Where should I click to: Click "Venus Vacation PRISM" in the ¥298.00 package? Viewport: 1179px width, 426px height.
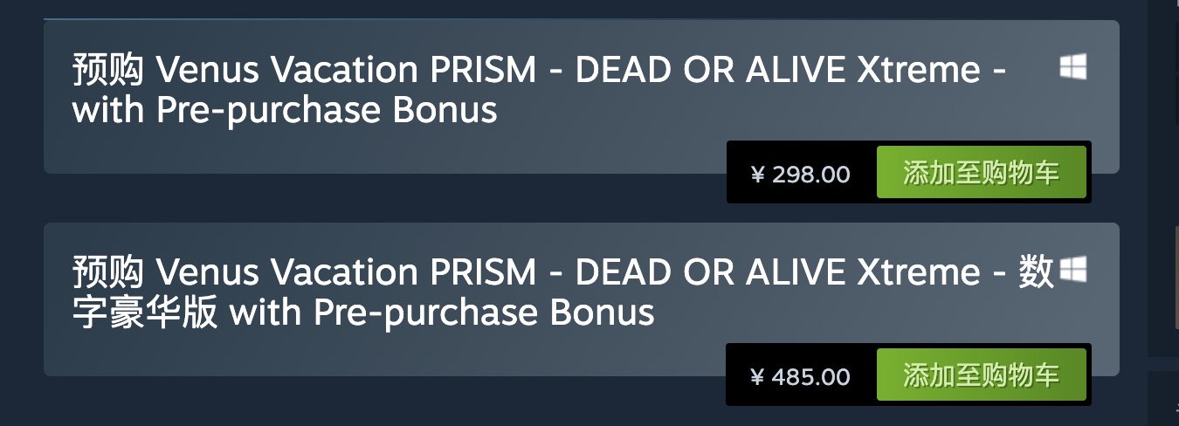click(345, 71)
